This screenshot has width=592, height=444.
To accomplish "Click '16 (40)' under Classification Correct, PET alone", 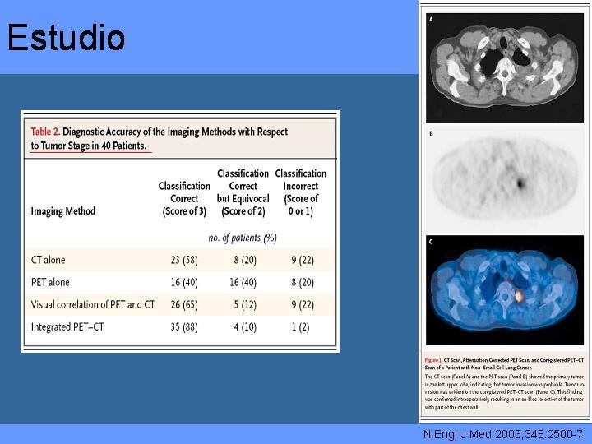I will (184, 282).
